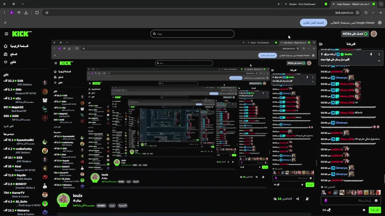Open the user avatar menu in Kick header

click(x=374, y=34)
